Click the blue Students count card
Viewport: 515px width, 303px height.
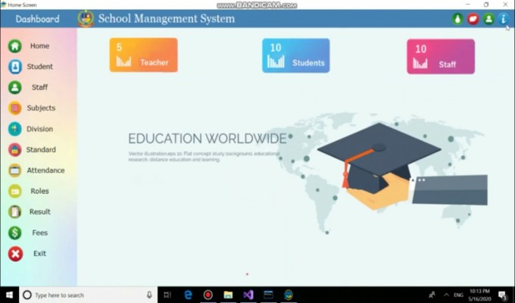pos(296,55)
